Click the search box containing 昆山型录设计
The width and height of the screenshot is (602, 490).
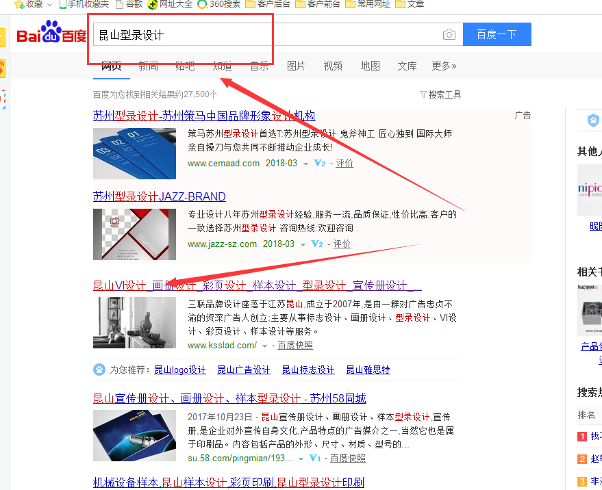(x=268, y=34)
